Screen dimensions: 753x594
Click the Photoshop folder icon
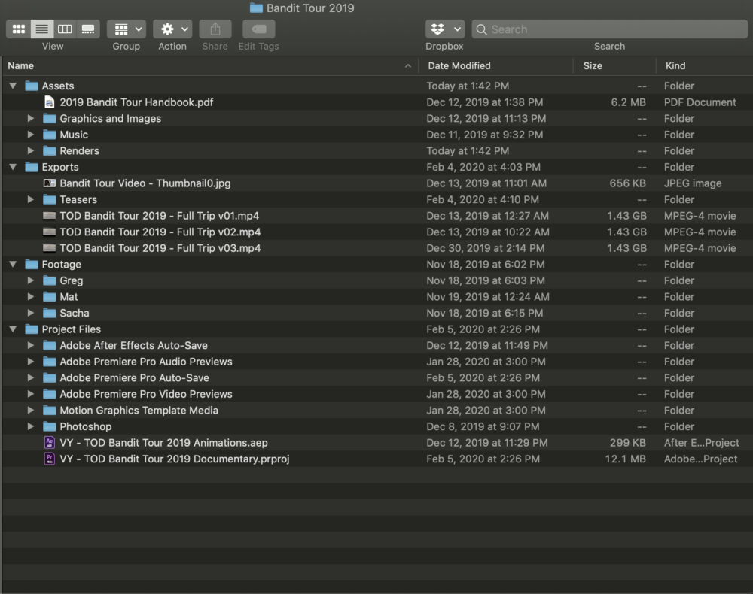point(49,426)
